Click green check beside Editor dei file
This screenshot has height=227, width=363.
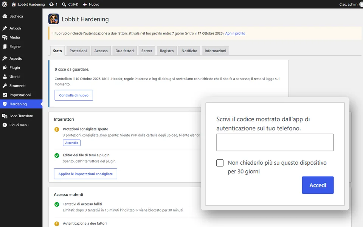pyautogui.click(x=57, y=155)
